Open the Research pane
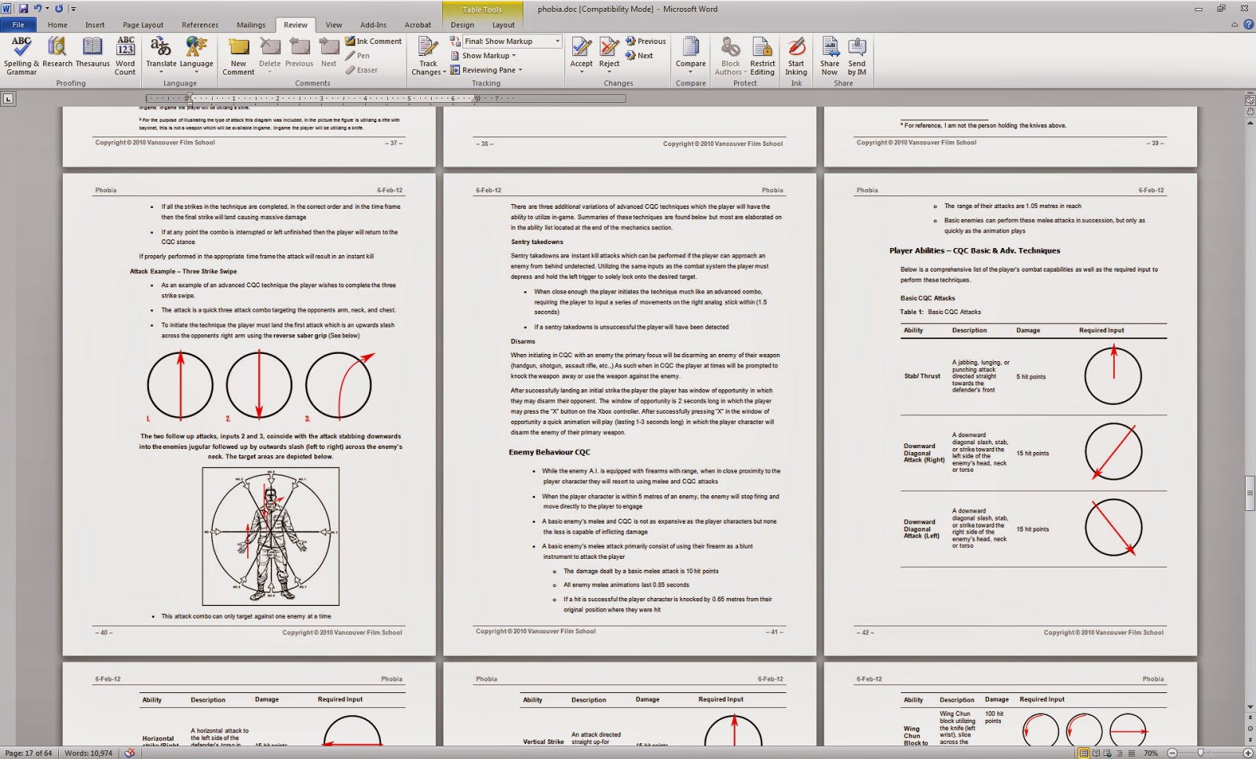 click(57, 53)
